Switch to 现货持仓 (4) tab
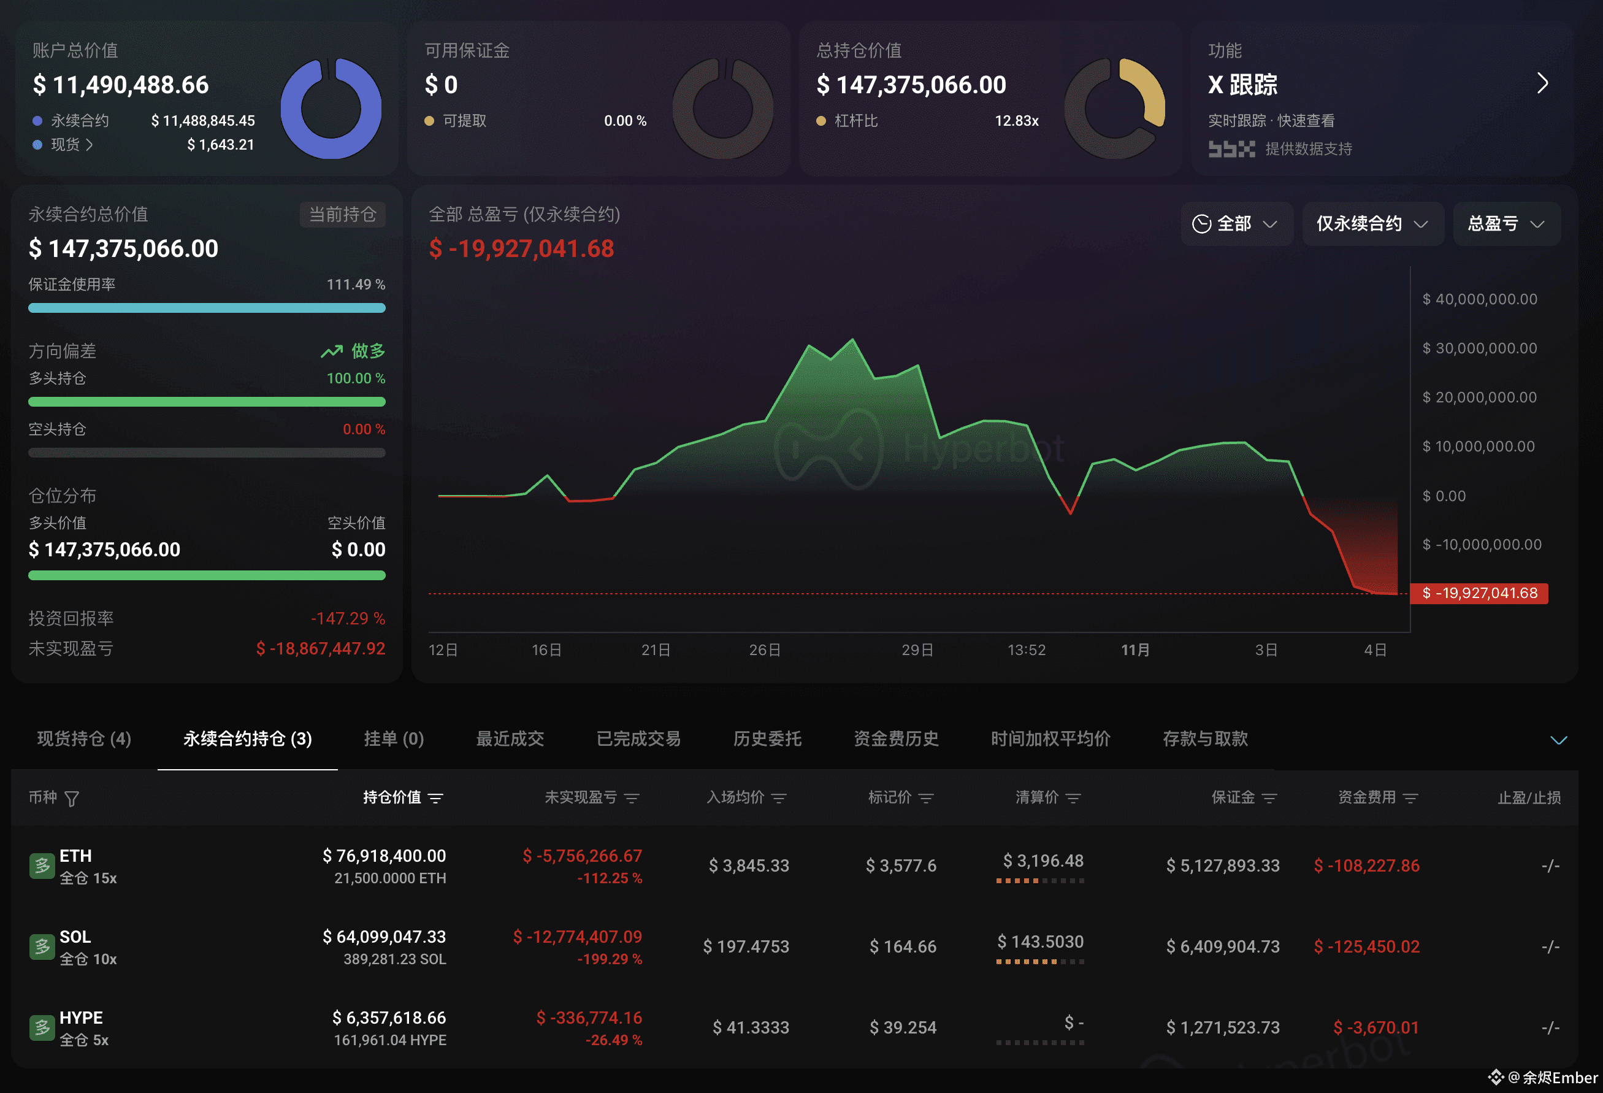Image resolution: width=1603 pixels, height=1093 pixels. pos(84,739)
